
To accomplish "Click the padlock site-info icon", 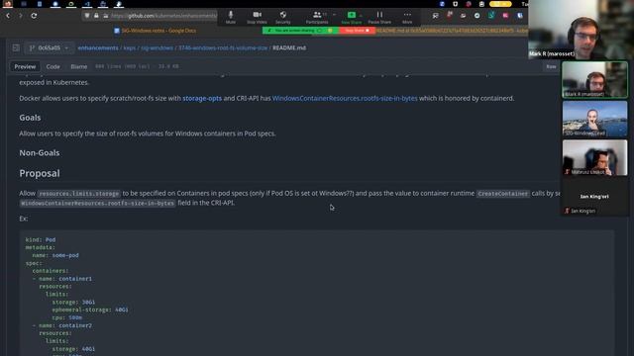I will (x=96, y=16).
